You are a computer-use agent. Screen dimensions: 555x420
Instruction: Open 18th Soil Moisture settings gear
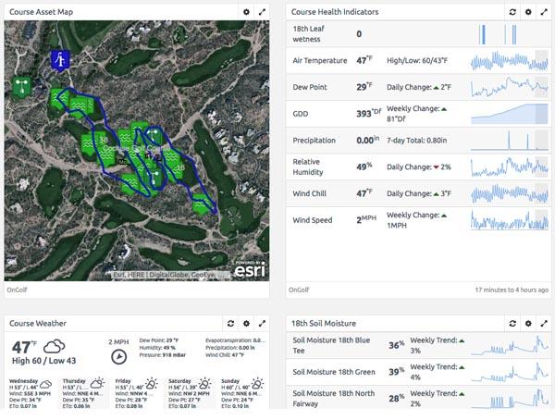click(x=528, y=323)
